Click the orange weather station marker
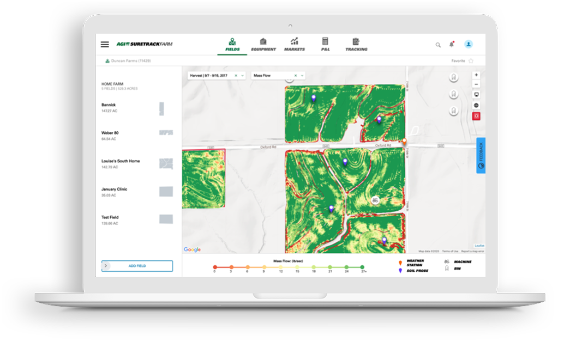The width and height of the screenshot is (576, 342). 404,142
